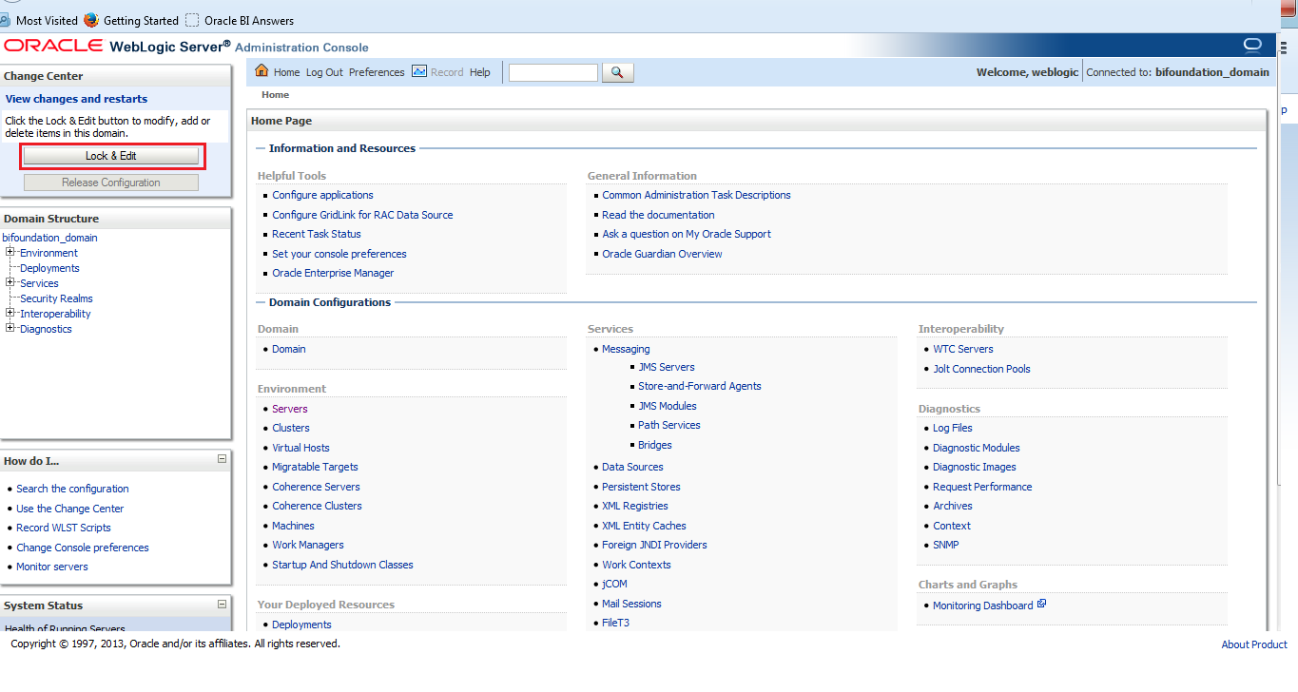Screen dimensions: 1298x692
Task: Open Configure GridLink for RAC Data Source
Action: coord(362,215)
